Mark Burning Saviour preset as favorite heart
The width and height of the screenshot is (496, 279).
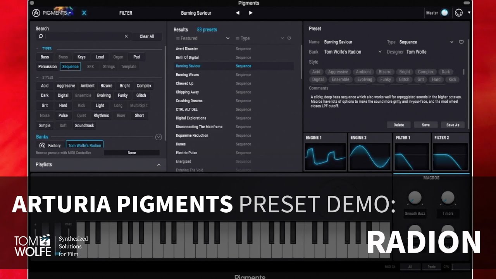click(x=461, y=42)
